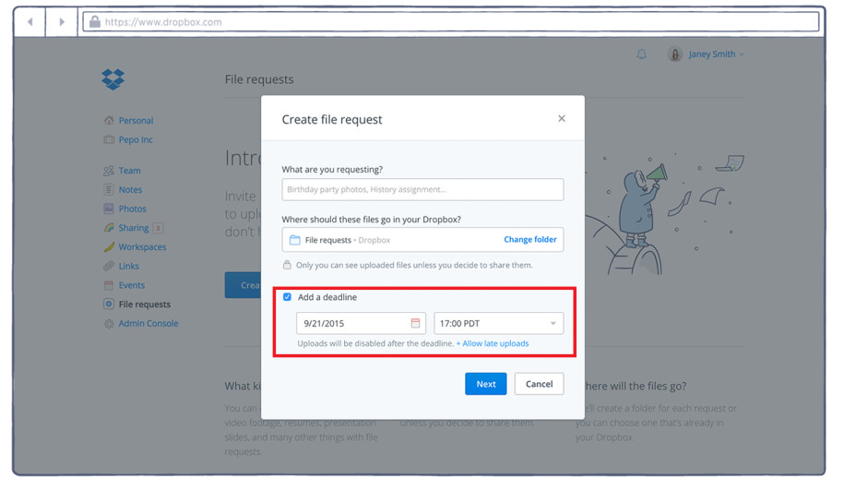Click the Cancel button
This screenshot has height=490, width=844.
tap(539, 384)
